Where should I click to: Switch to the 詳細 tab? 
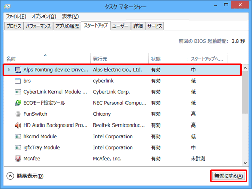[x=138, y=26]
